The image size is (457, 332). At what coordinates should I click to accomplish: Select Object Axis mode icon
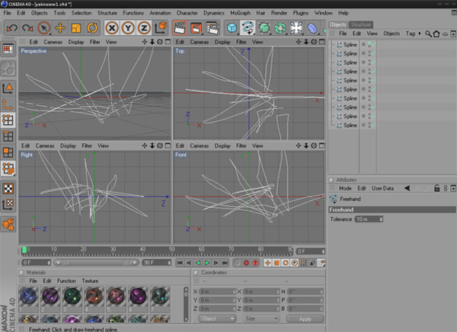[x=8, y=104]
